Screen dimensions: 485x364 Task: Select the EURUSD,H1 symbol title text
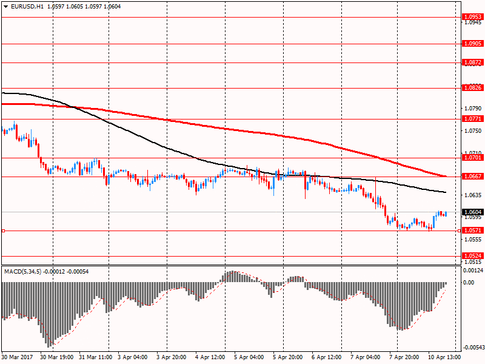tap(27, 7)
